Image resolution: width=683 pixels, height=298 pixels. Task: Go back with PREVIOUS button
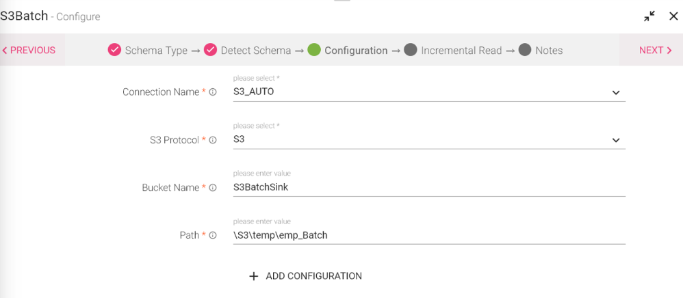click(x=29, y=50)
